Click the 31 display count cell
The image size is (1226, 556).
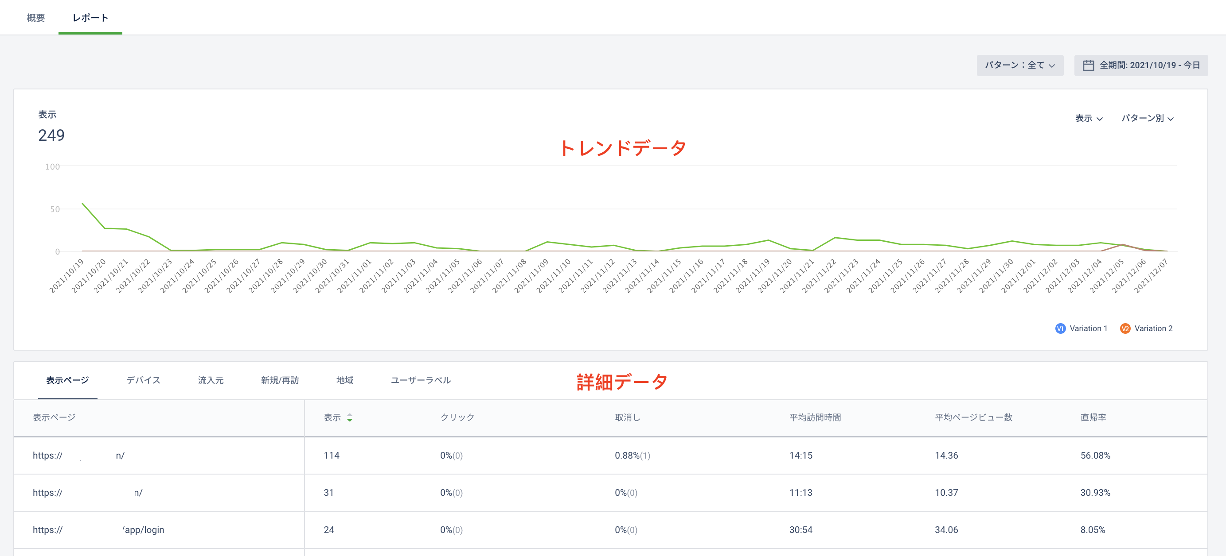point(329,492)
